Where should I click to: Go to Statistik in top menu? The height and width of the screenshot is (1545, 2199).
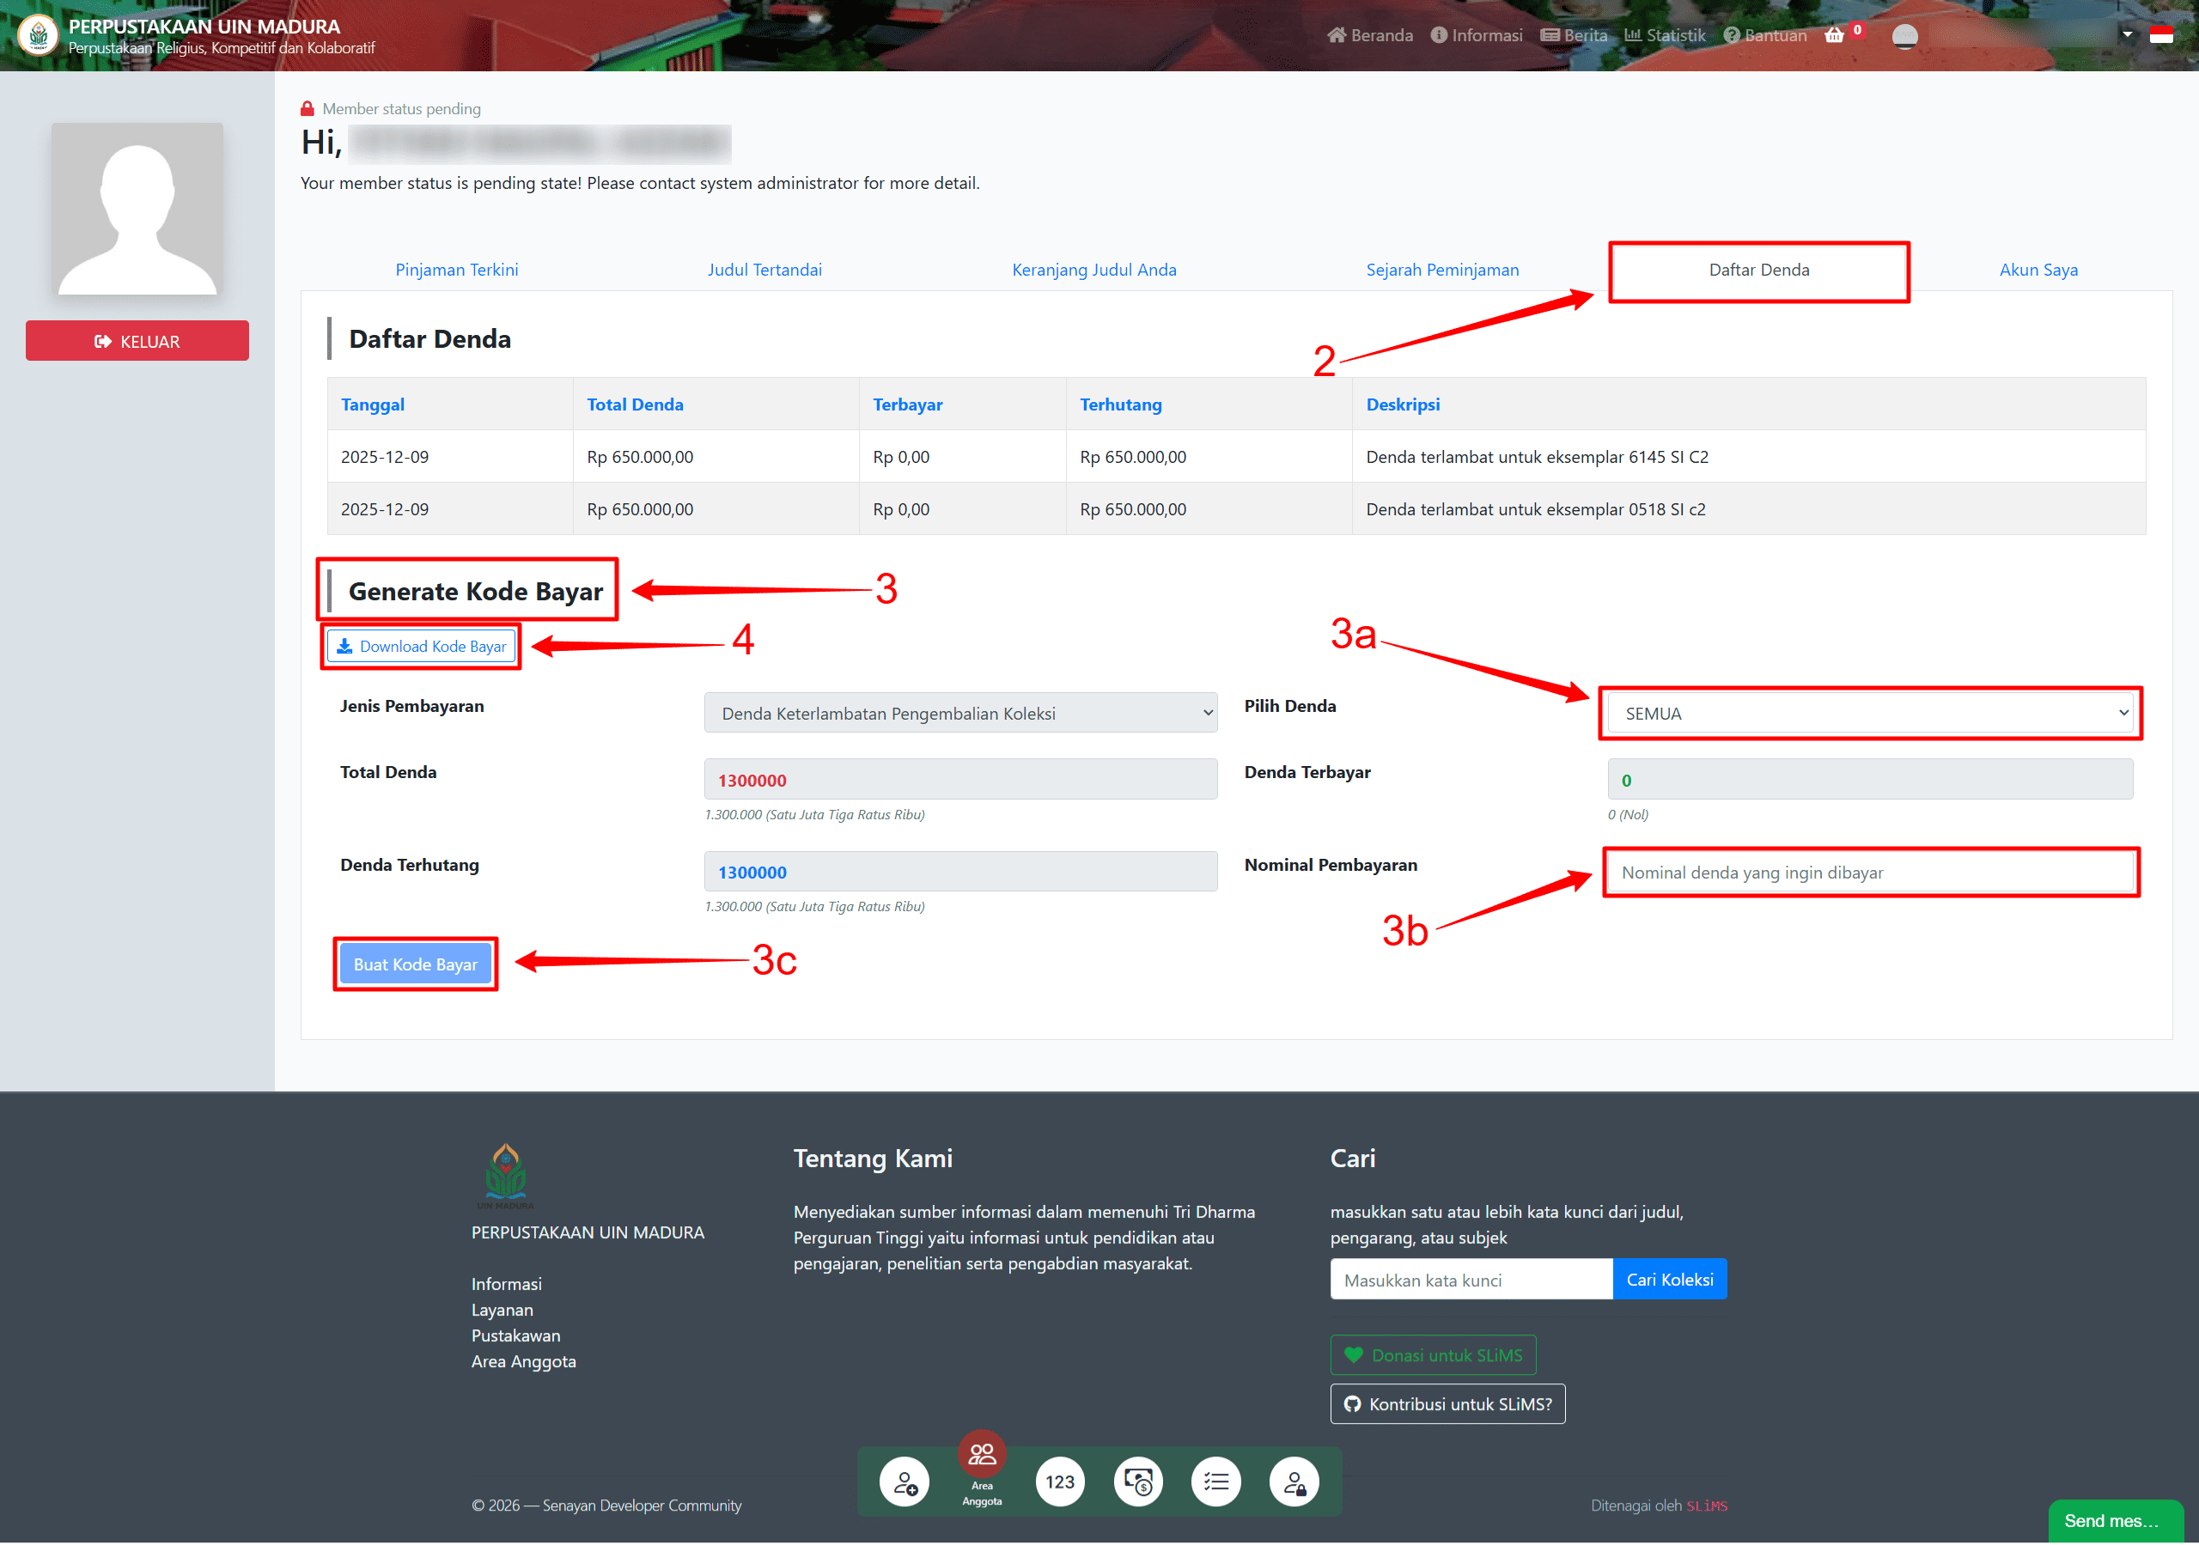pyautogui.click(x=1665, y=35)
